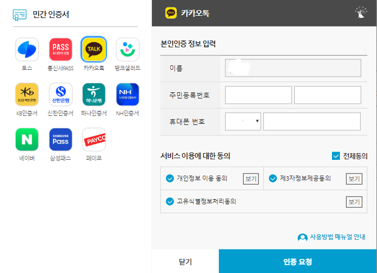Toggle 개인정보 이용 동의 checkmark
The height and width of the screenshot is (273, 377).
click(170, 178)
